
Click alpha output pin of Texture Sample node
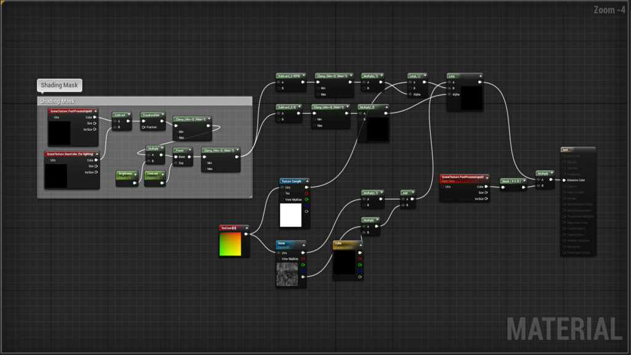pyautogui.click(x=307, y=211)
